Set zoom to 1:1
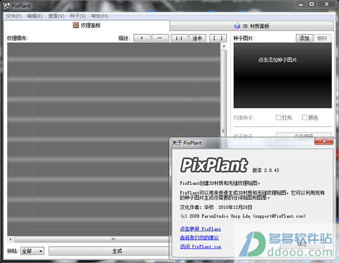The width and height of the screenshot is (339, 263). [179, 38]
